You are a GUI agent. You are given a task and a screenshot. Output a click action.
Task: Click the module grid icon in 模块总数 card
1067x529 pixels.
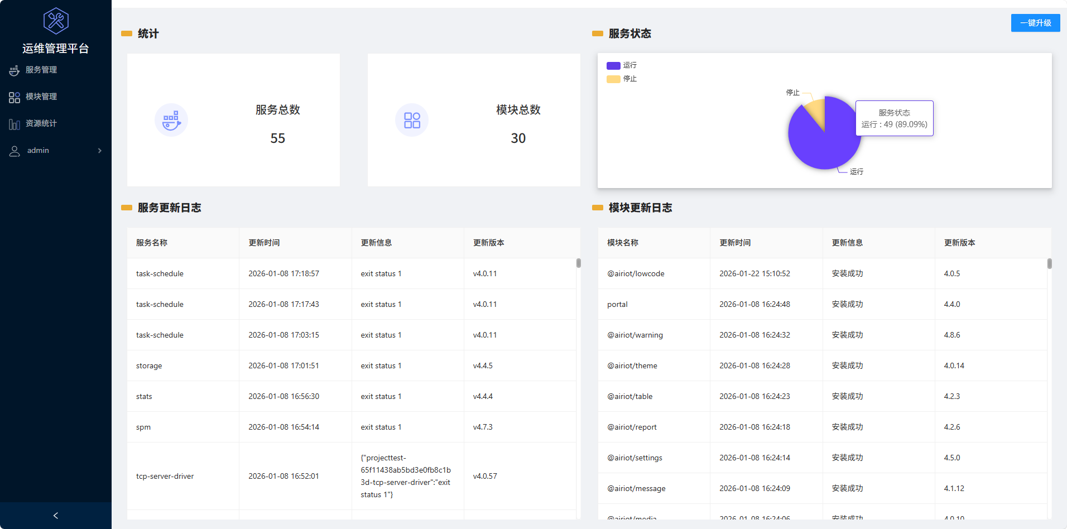[412, 120]
